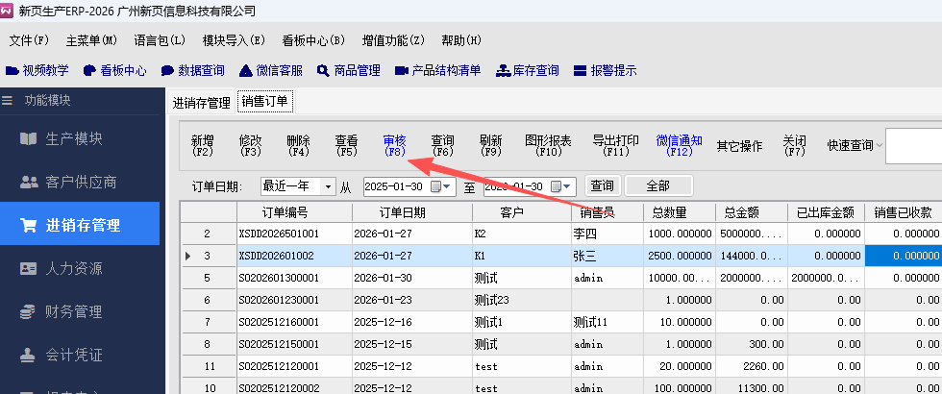Open the start date calendar picker
This screenshot has width=942, height=394.
point(438,186)
